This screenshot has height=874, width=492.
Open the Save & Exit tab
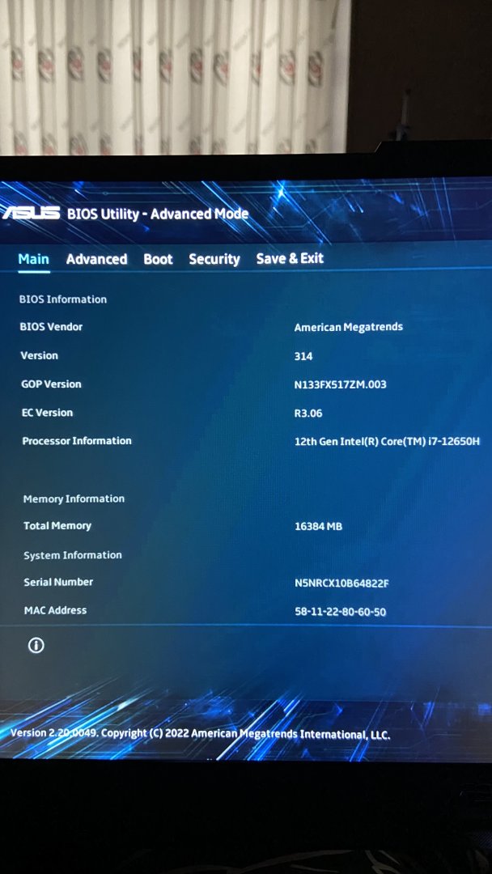(290, 258)
